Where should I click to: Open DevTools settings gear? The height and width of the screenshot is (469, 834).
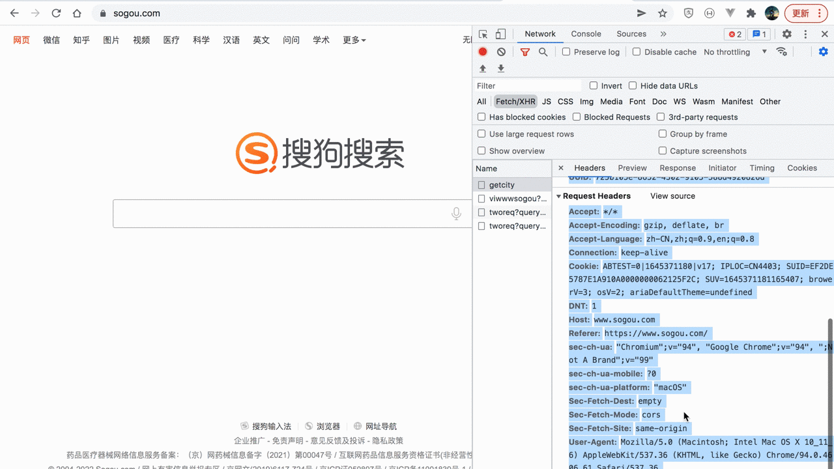pos(786,33)
